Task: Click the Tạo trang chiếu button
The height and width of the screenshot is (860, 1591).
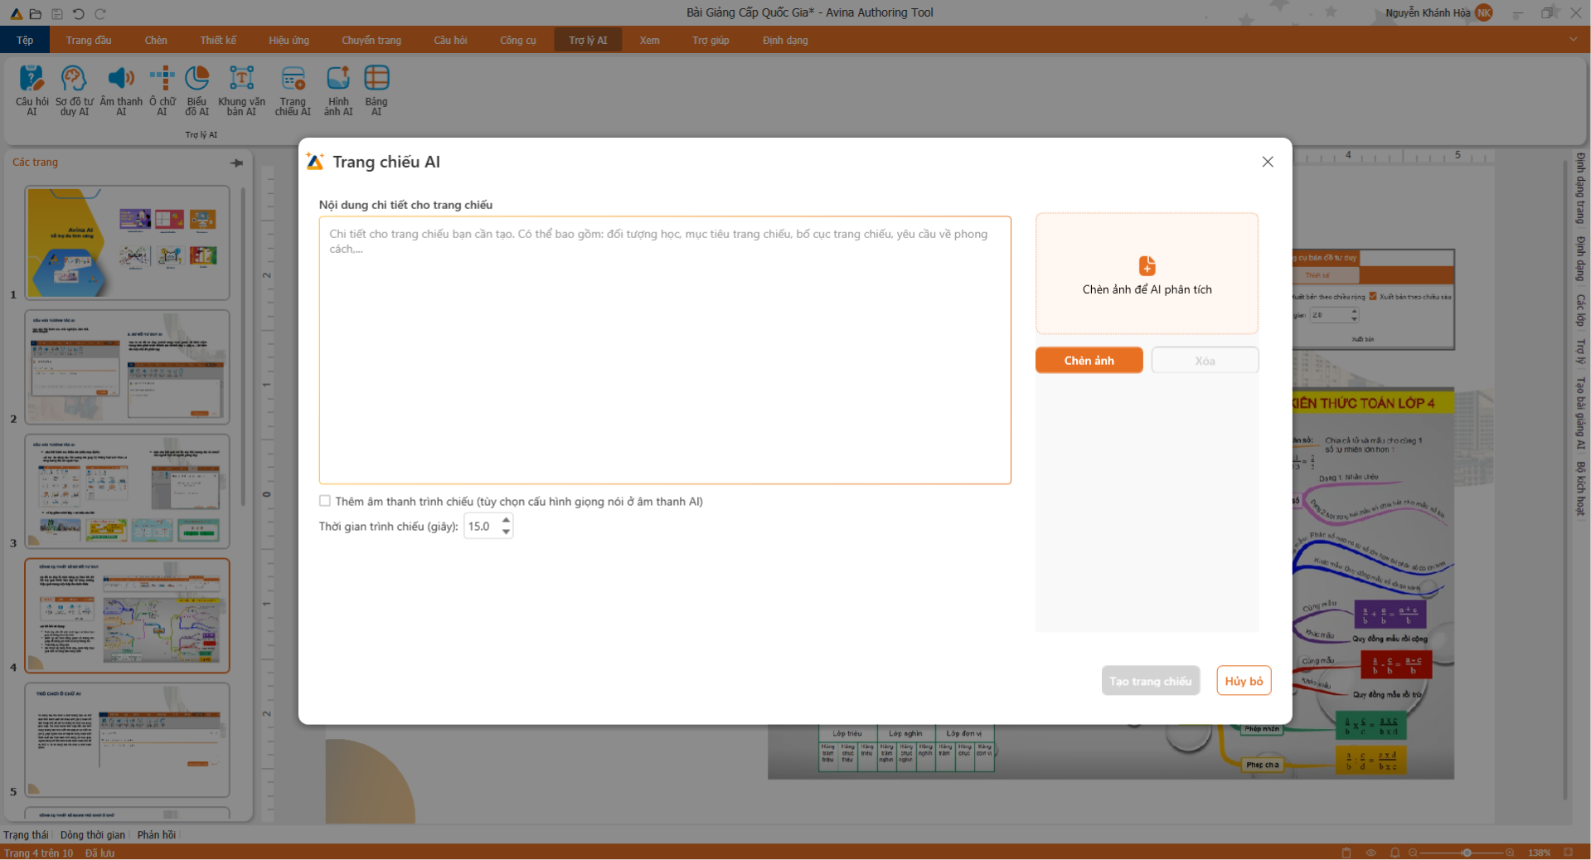Action: (x=1150, y=681)
